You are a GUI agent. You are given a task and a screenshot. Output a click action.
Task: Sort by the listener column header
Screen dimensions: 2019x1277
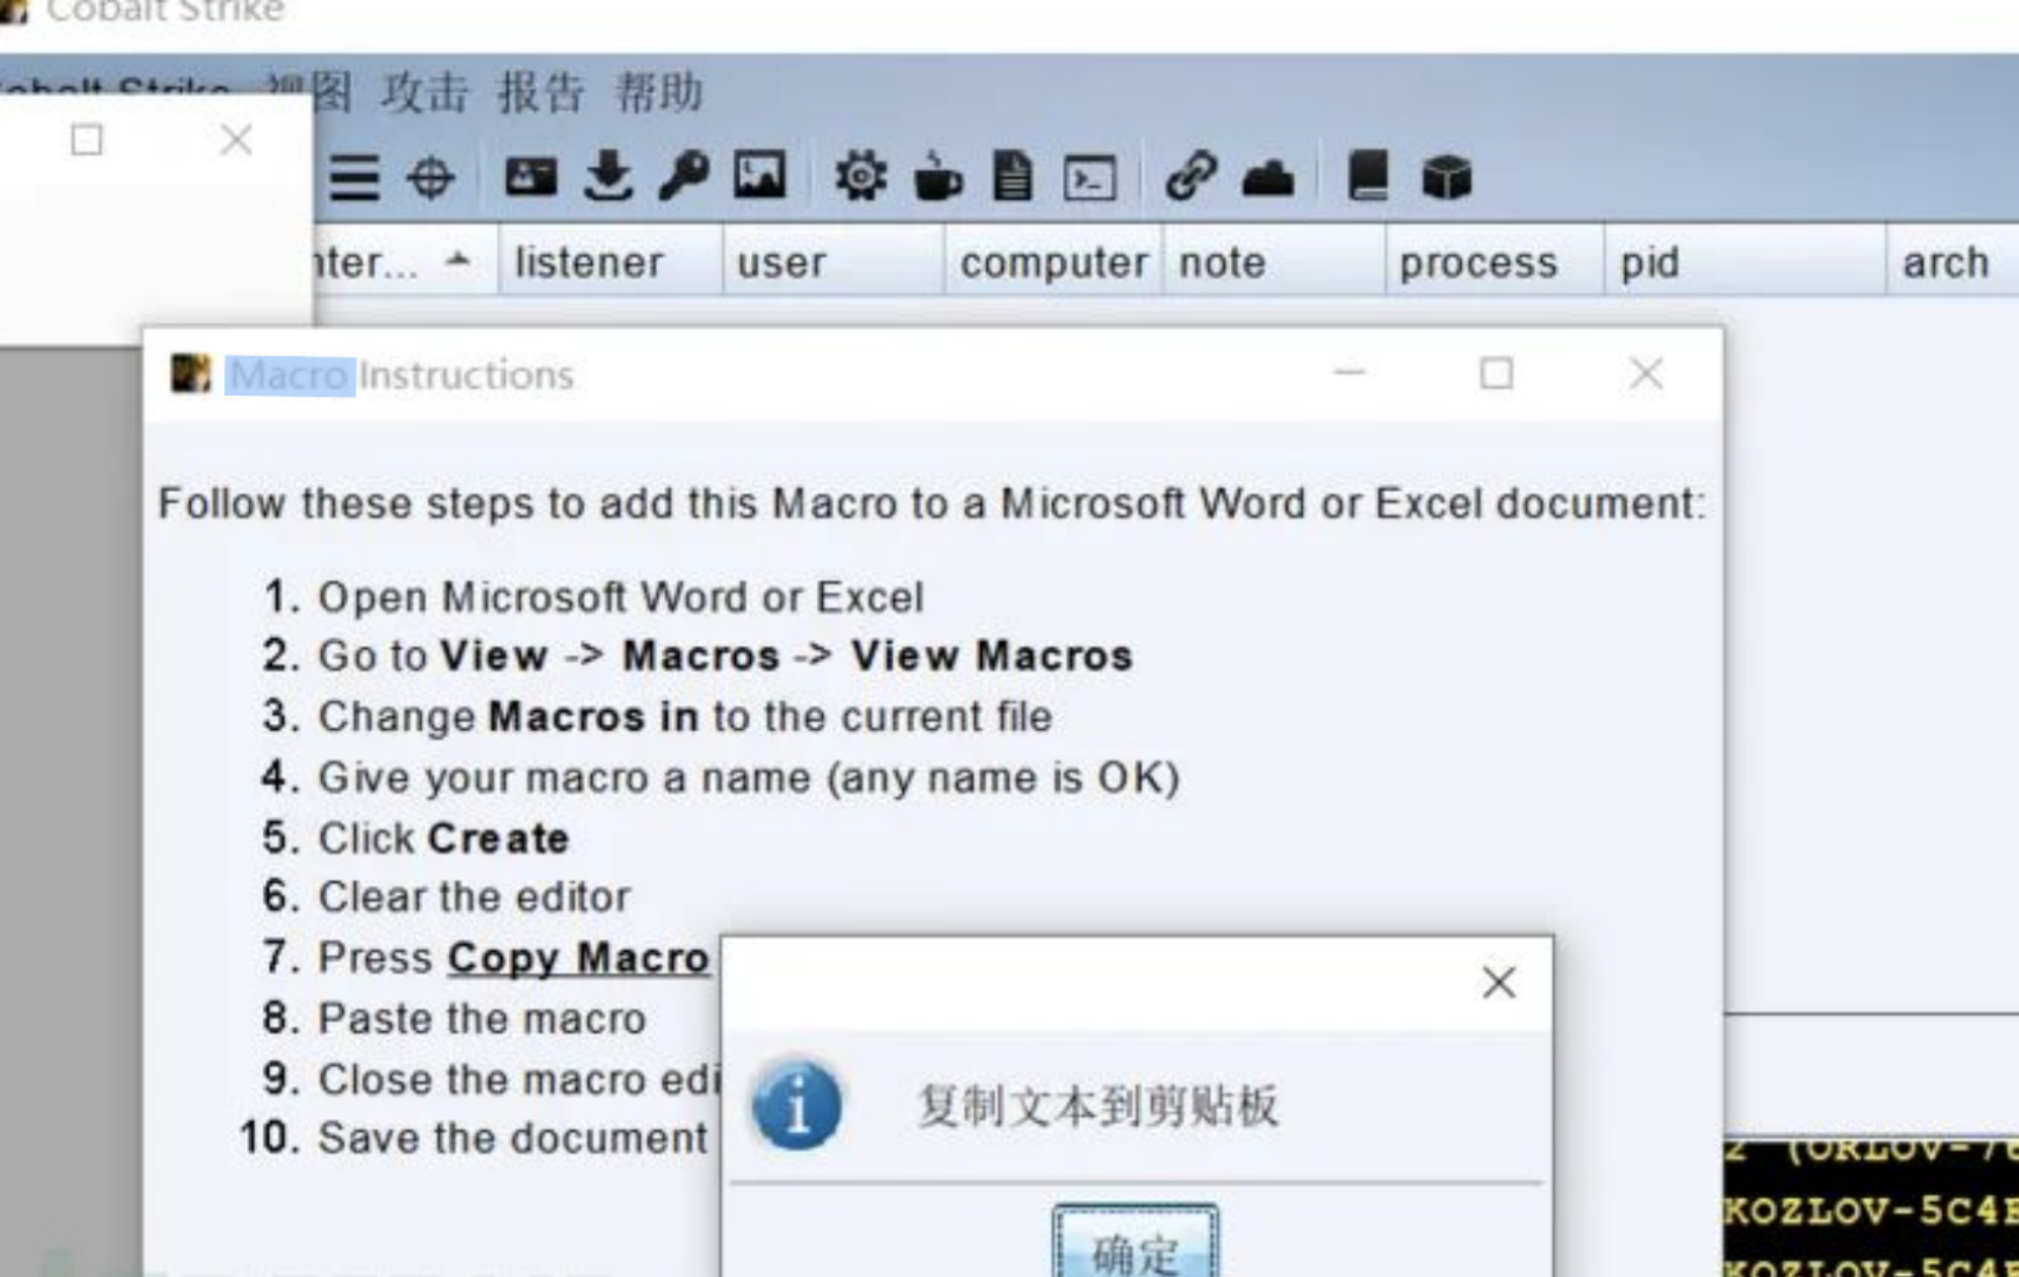point(610,262)
